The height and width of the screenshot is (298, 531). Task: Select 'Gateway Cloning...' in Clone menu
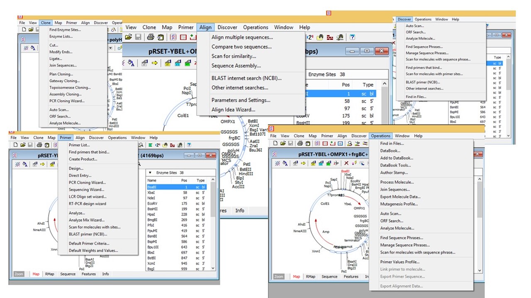point(64,81)
